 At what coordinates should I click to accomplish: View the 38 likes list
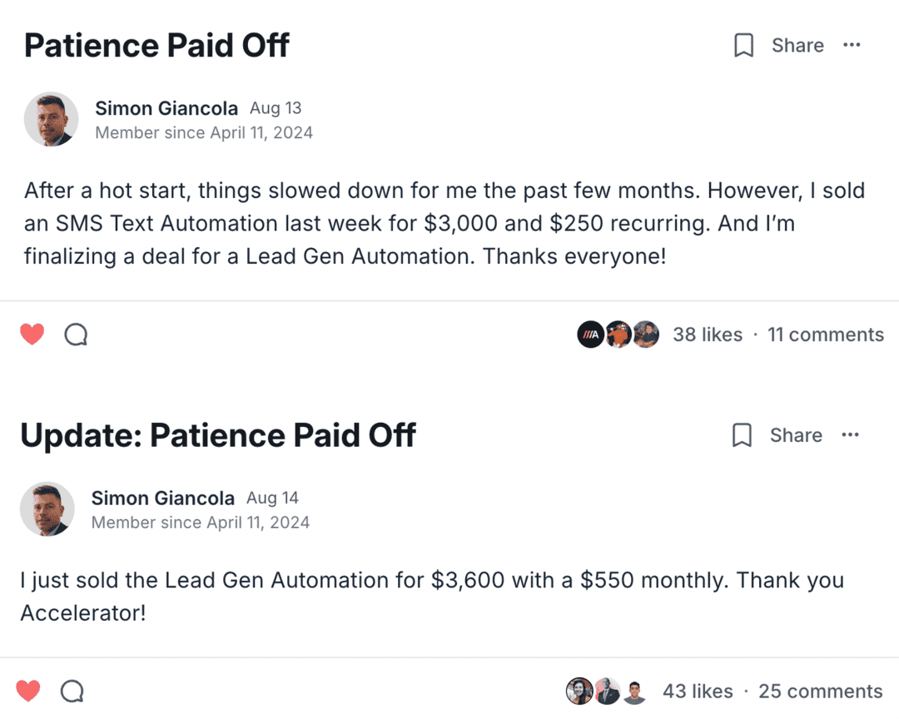point(708,335)
